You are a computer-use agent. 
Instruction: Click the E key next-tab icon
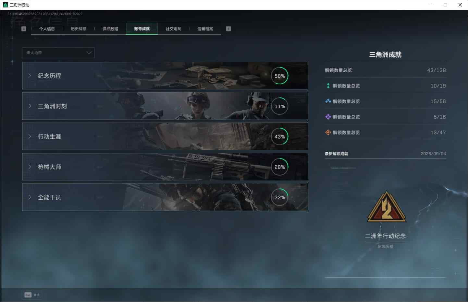coord(228,29)
